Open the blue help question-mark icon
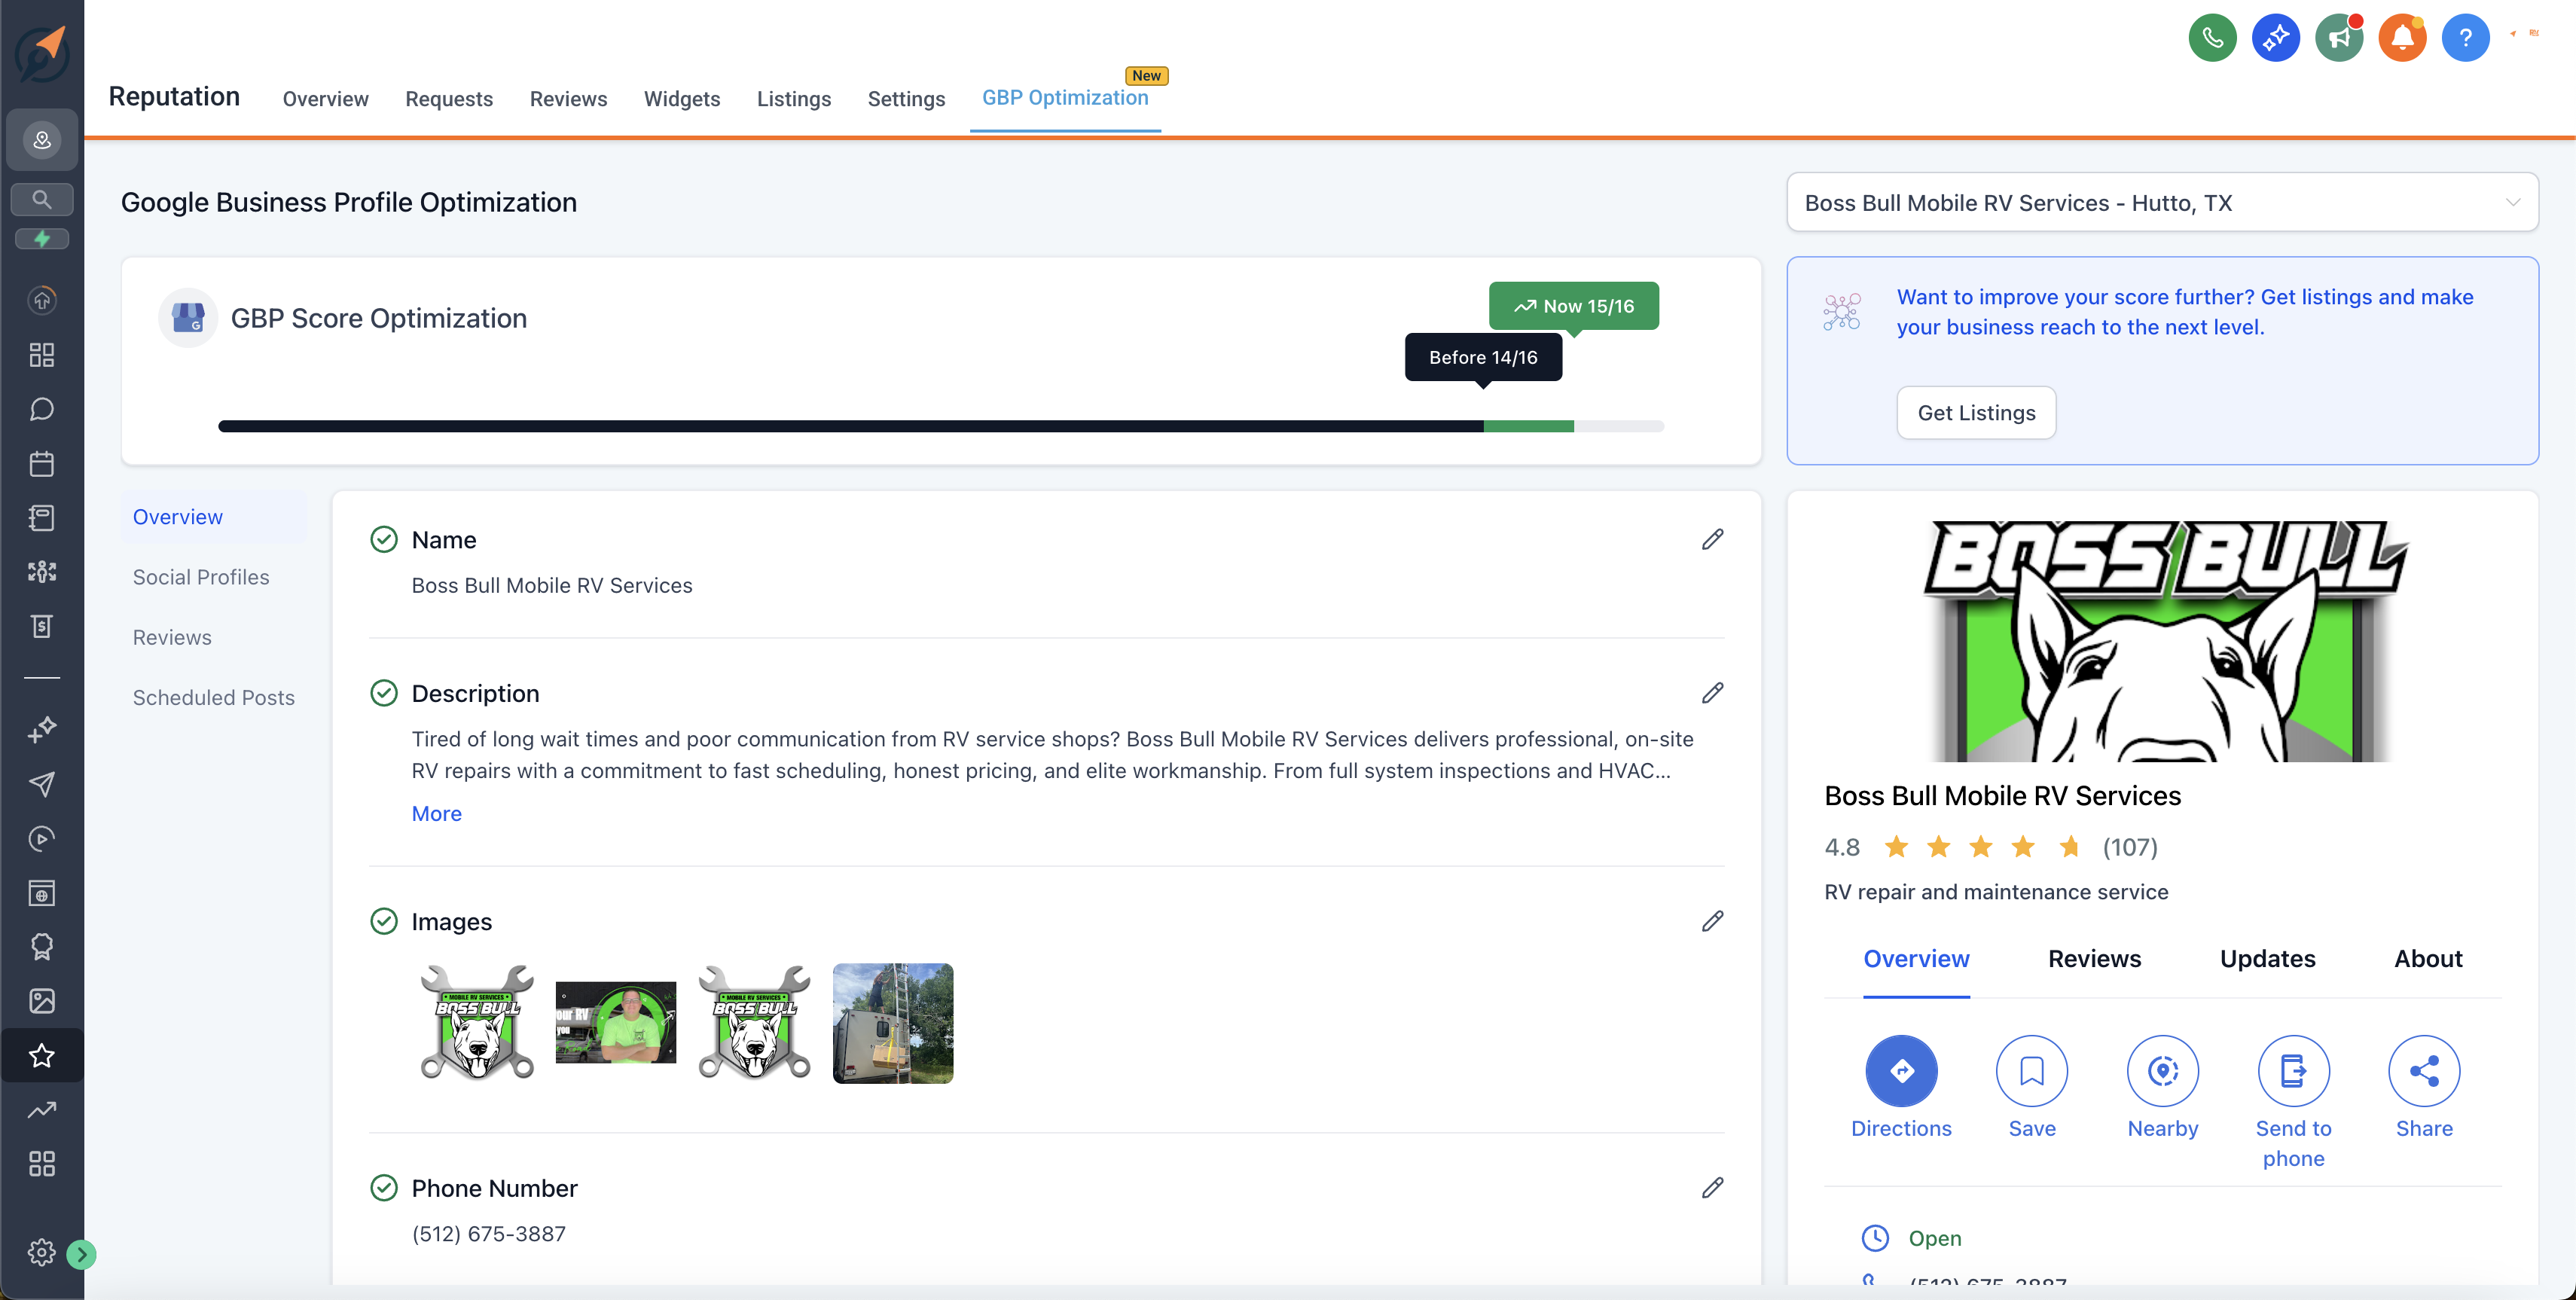2576x1300 pixels. point(2465,38)
